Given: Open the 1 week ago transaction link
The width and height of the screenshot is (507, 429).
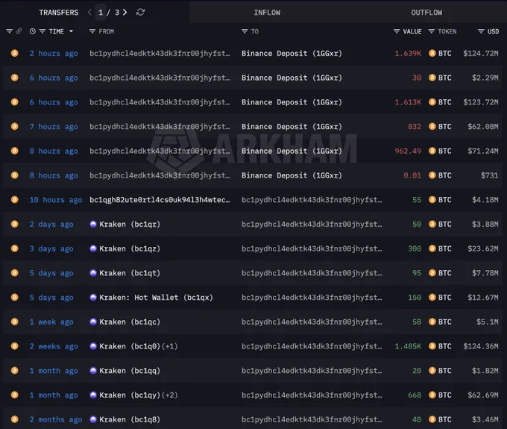Looking at the screenshot, I should click(51, 322).
